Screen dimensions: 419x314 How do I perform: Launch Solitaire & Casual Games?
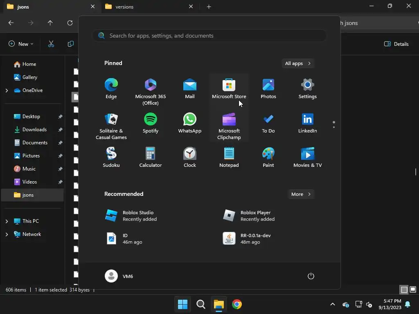point(111,126)
